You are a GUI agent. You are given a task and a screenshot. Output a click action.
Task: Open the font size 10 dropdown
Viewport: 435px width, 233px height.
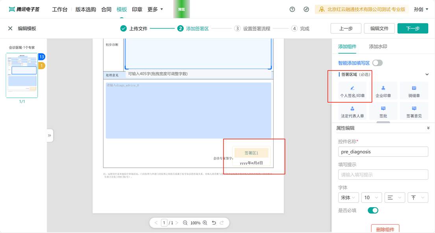pos(372,198)
